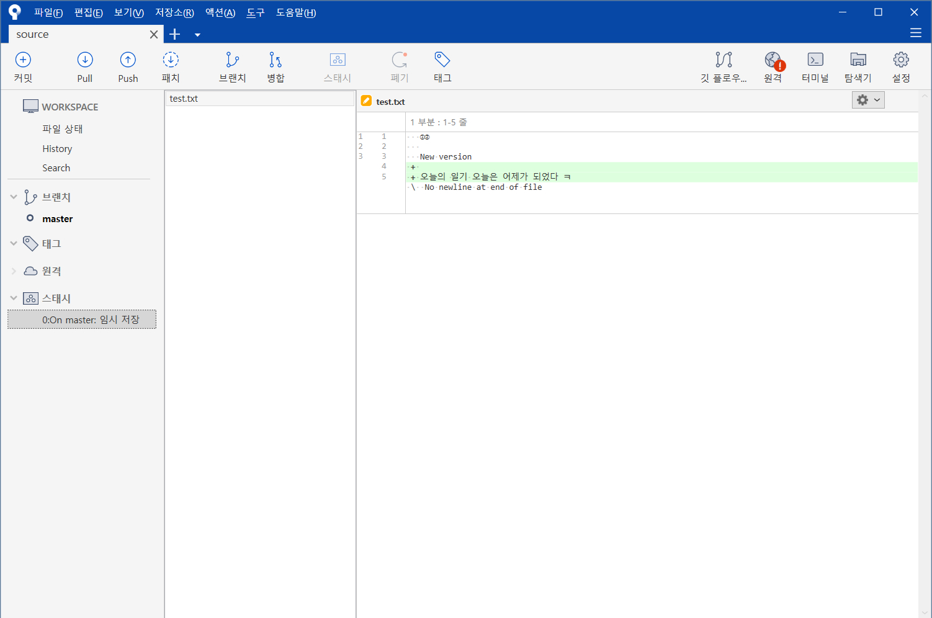
Task: Open the 도구 menu
Action: click(256, 12)
